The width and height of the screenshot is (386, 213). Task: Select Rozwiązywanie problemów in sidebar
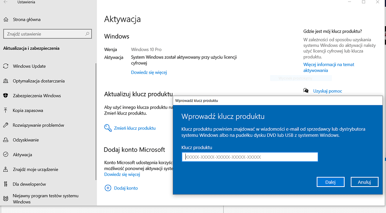(x=38, y=125)
